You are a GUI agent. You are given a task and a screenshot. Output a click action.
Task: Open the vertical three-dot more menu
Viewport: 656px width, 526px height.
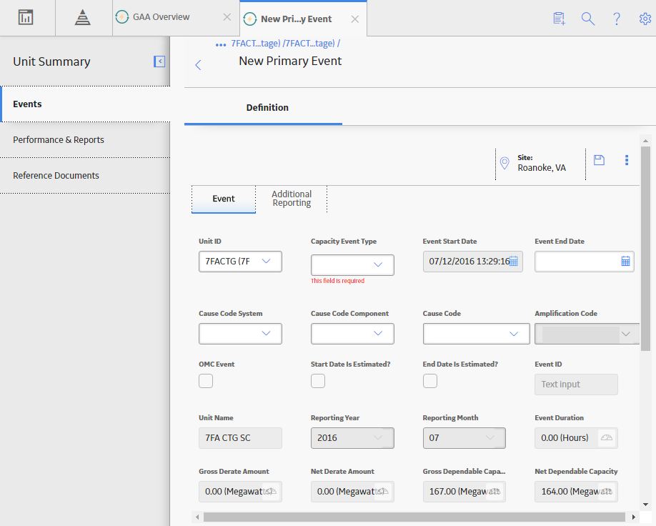pyautogui.click(x=626, y=160)
